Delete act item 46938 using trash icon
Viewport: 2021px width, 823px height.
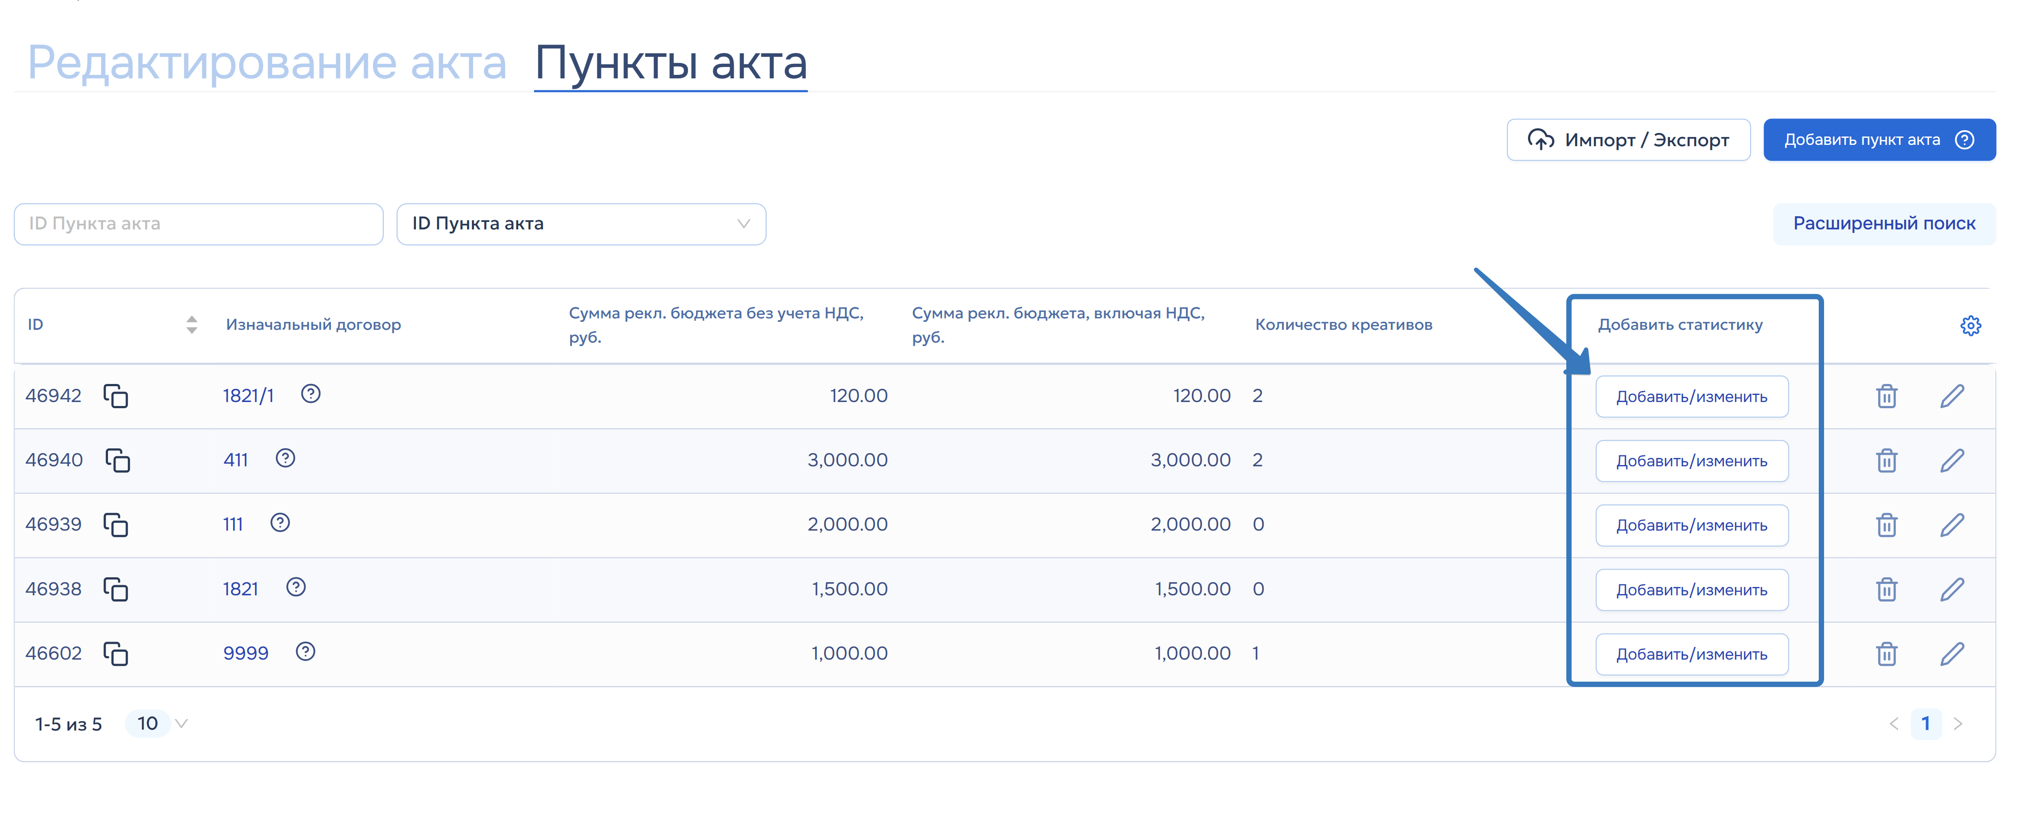(1886, 590)
